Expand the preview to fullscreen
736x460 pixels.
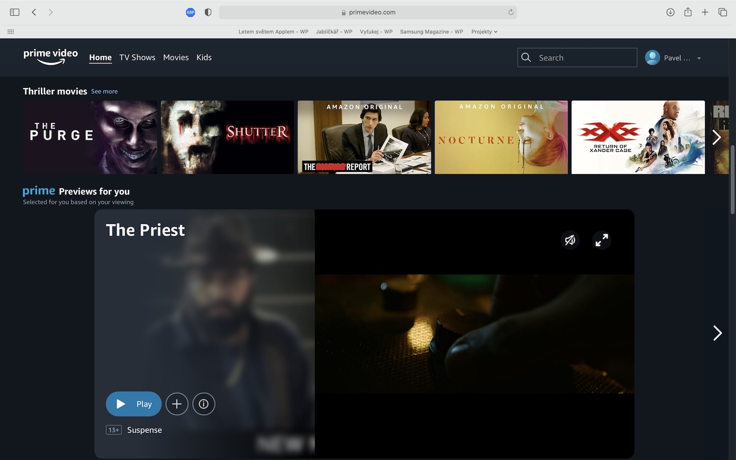[x=602, y=240]
